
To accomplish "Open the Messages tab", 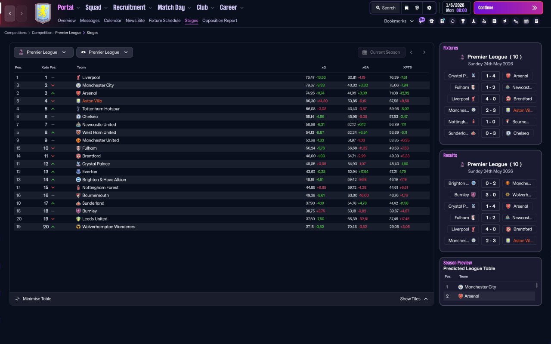I will tap(90, 21).
